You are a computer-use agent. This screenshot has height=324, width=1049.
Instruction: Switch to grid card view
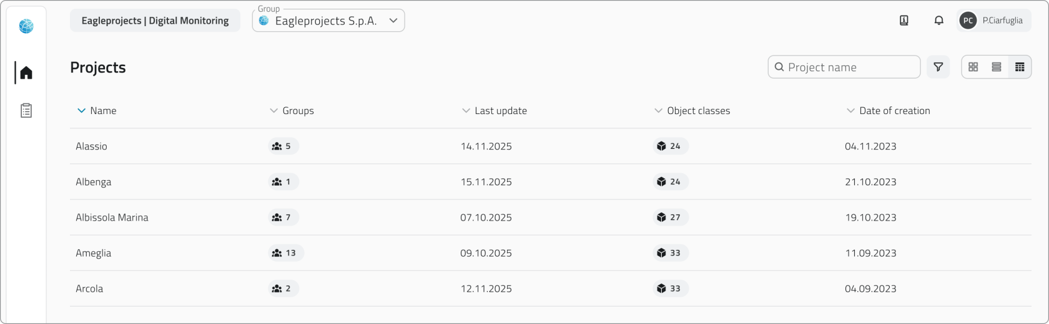[x=973, y=67]
